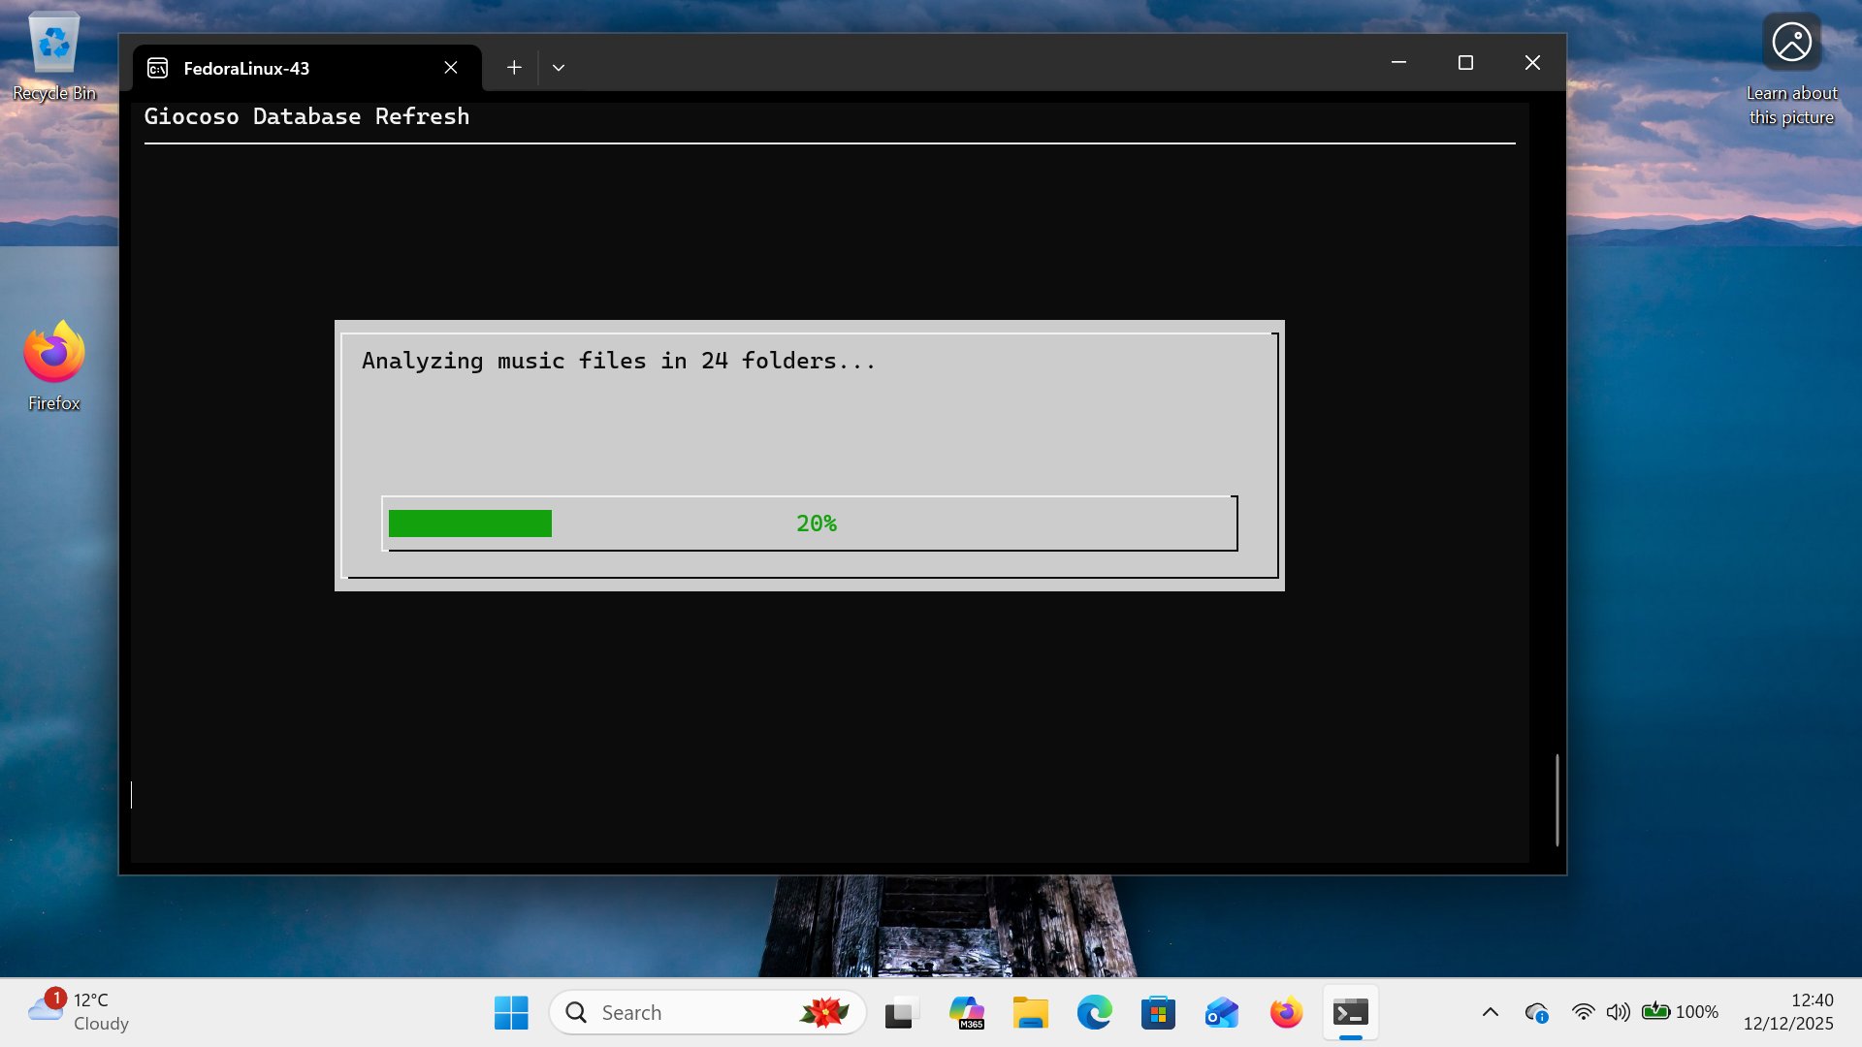
Task: Launch Microsoft Edge from the taskbar
Action: 1094,1012
